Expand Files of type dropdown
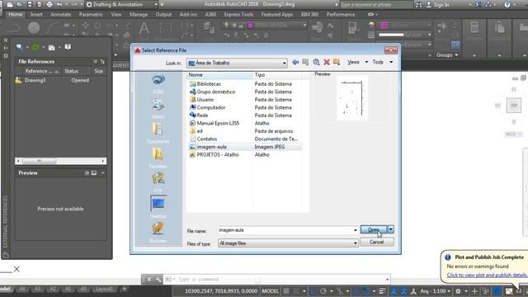This screenshot has width=528, height=297. click(x=356, y=243)
